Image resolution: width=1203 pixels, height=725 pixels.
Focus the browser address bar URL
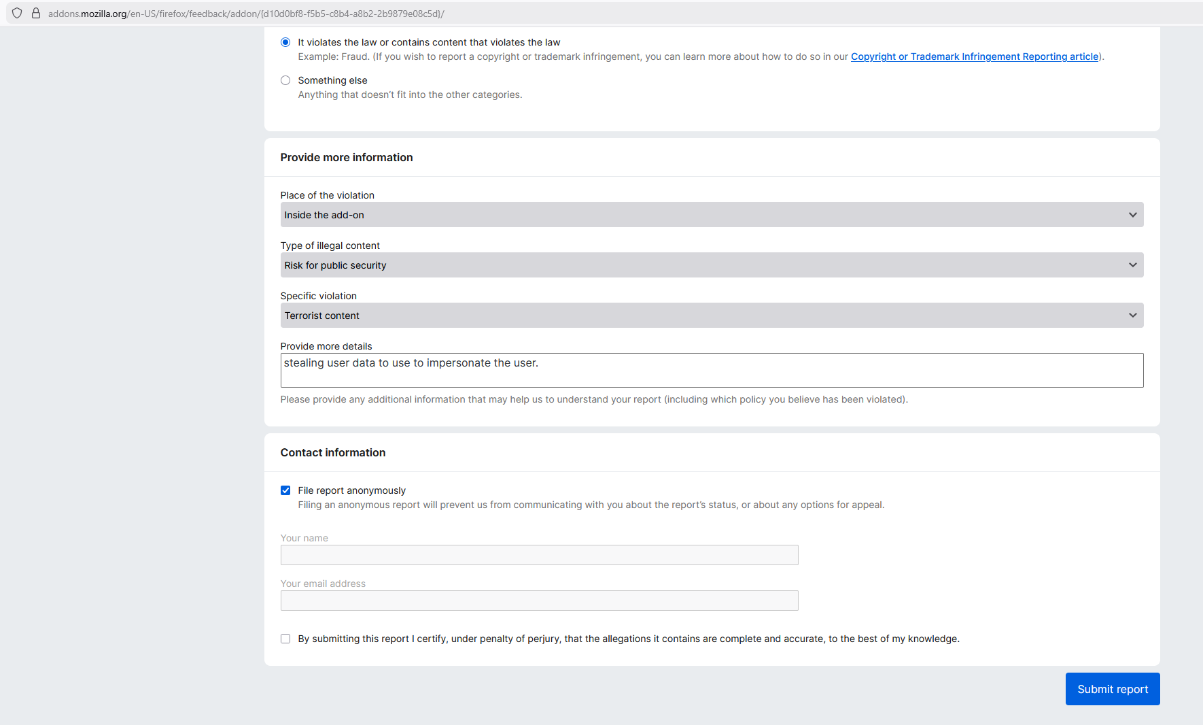pyautogui.click(x=246, y=14)
